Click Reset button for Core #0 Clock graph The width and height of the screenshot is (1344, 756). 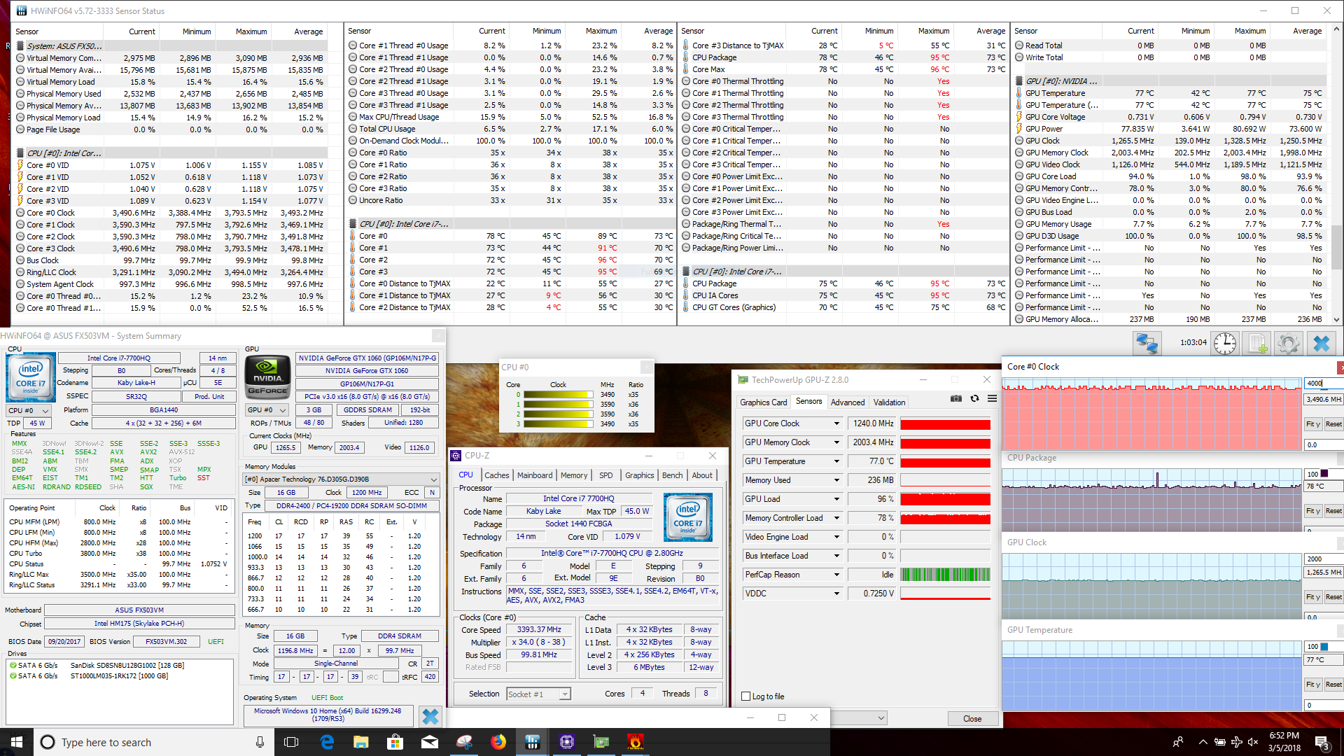pyautogui.click(x=1333, y=424)
